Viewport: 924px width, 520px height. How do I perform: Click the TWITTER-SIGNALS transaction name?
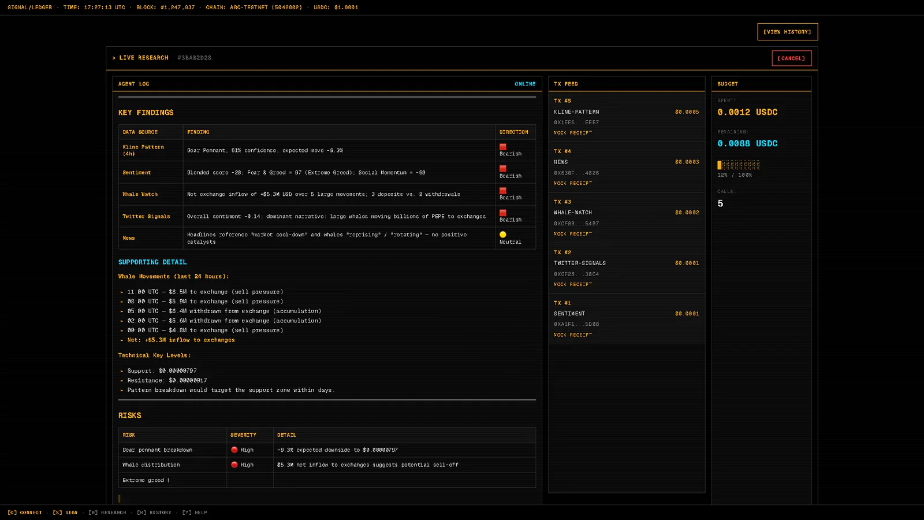pyautogui.click(x=580, y=263)
